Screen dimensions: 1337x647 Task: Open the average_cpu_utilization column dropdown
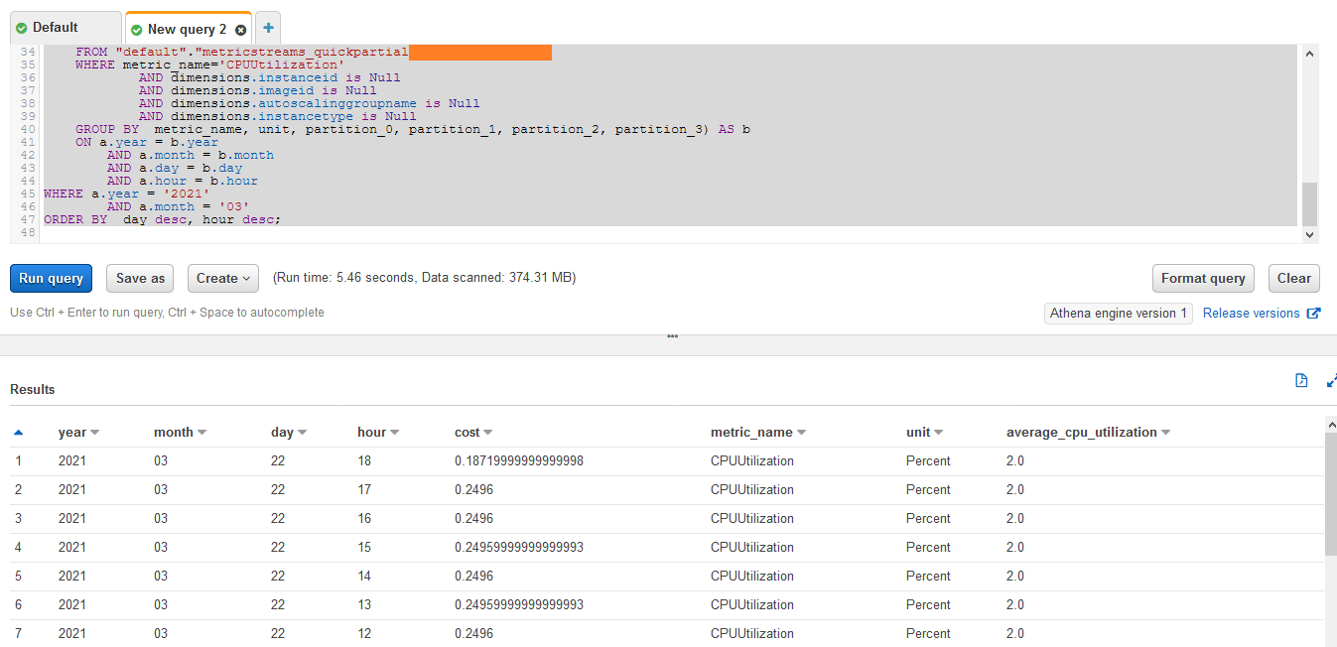(x=1164, y=432)
